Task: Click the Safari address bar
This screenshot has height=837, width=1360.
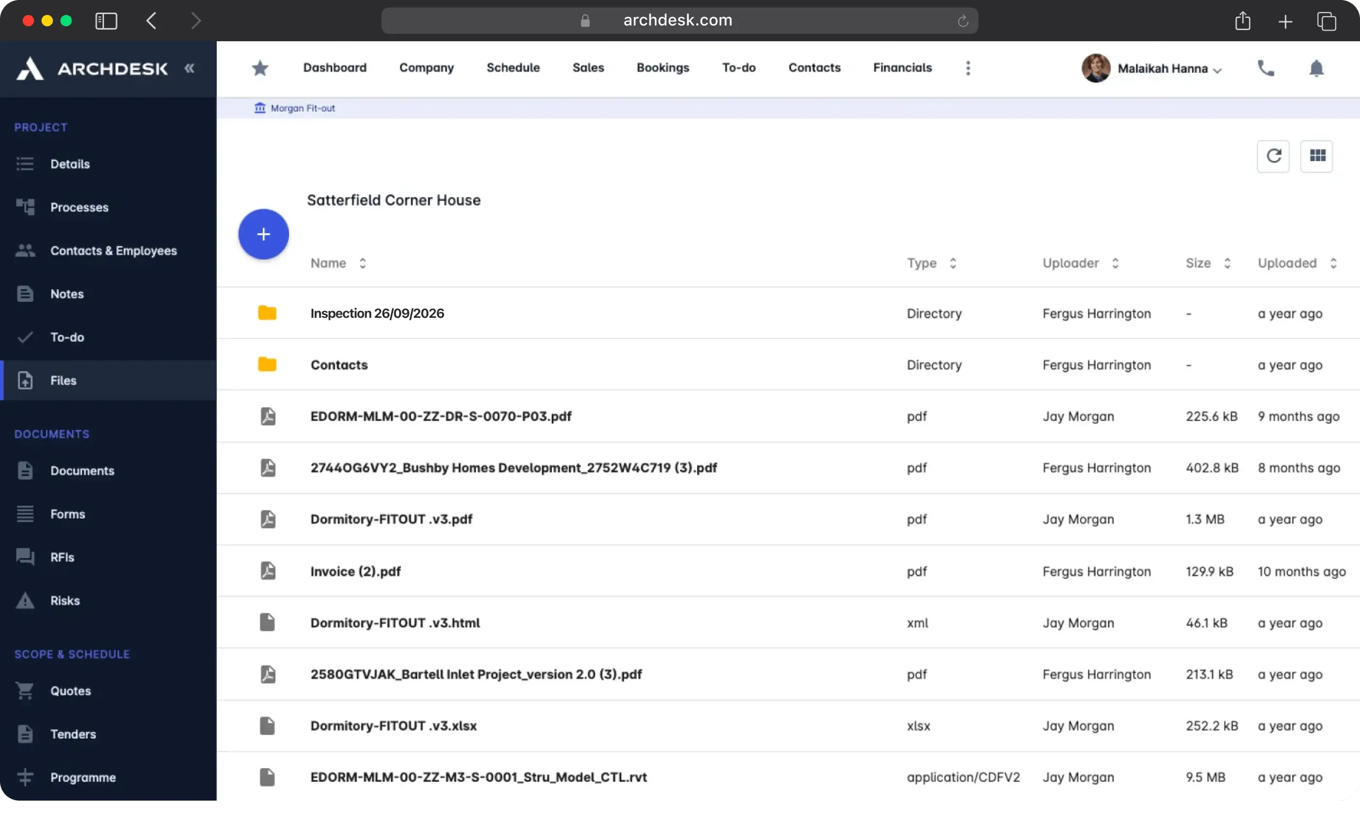Action: coord(679,20)
